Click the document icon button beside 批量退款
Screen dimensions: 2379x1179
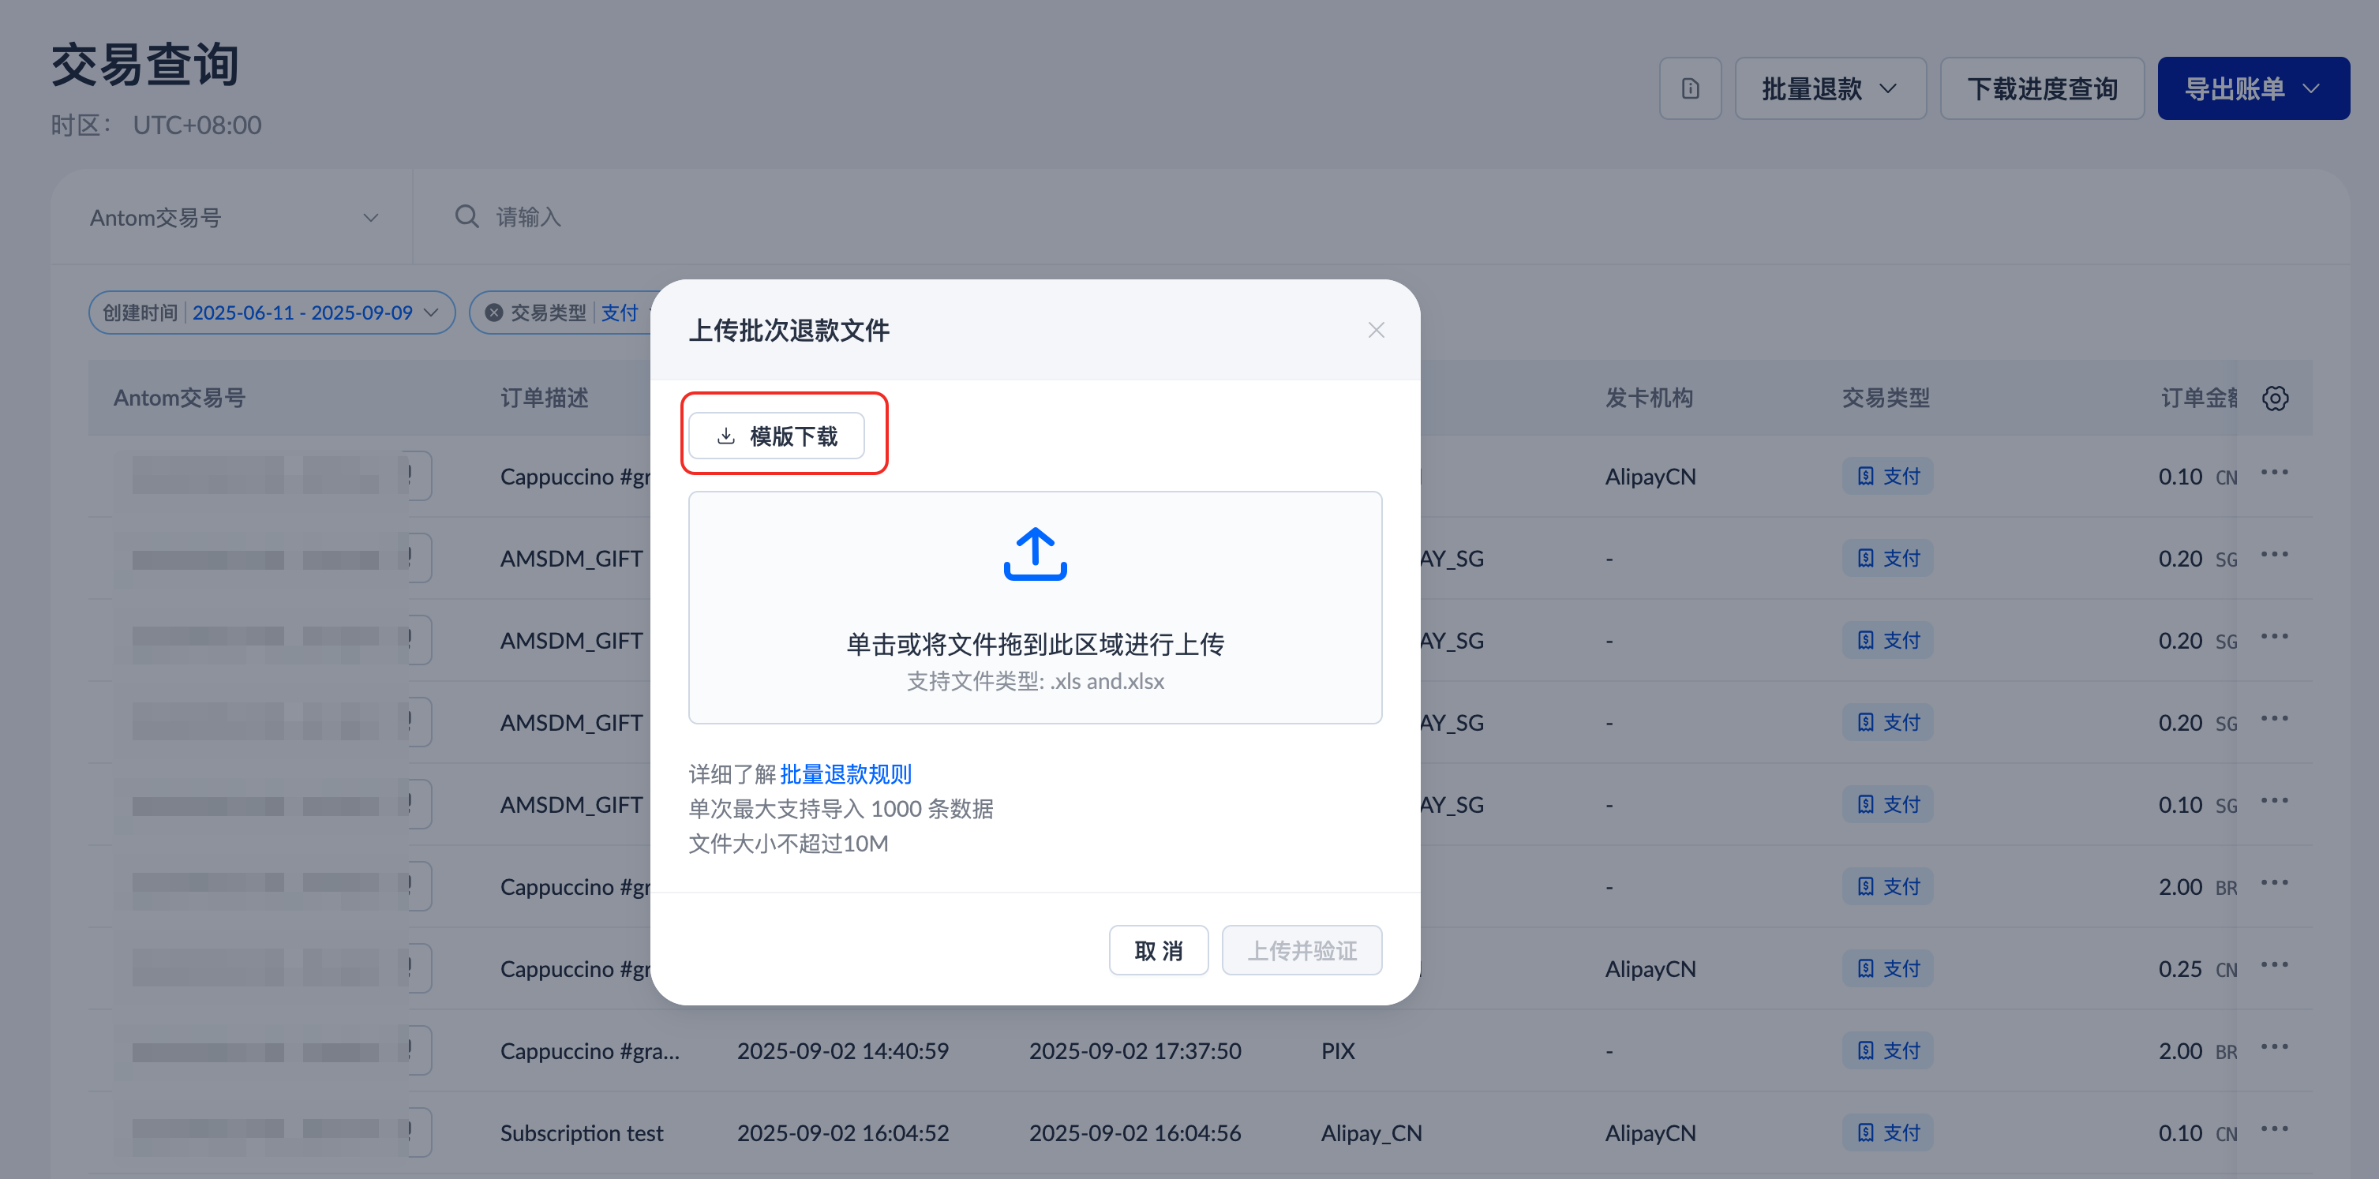click(1689, 88)
